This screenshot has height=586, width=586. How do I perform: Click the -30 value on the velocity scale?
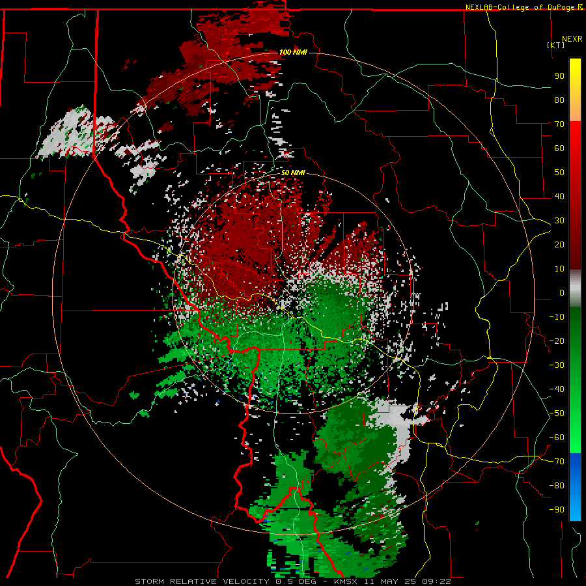coord(557,365)
